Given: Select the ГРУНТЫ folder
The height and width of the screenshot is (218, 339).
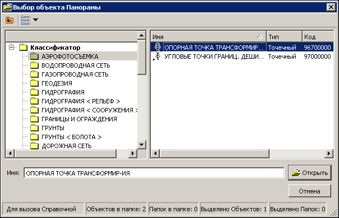Looking at the screenshot, I should pos(53,128).
